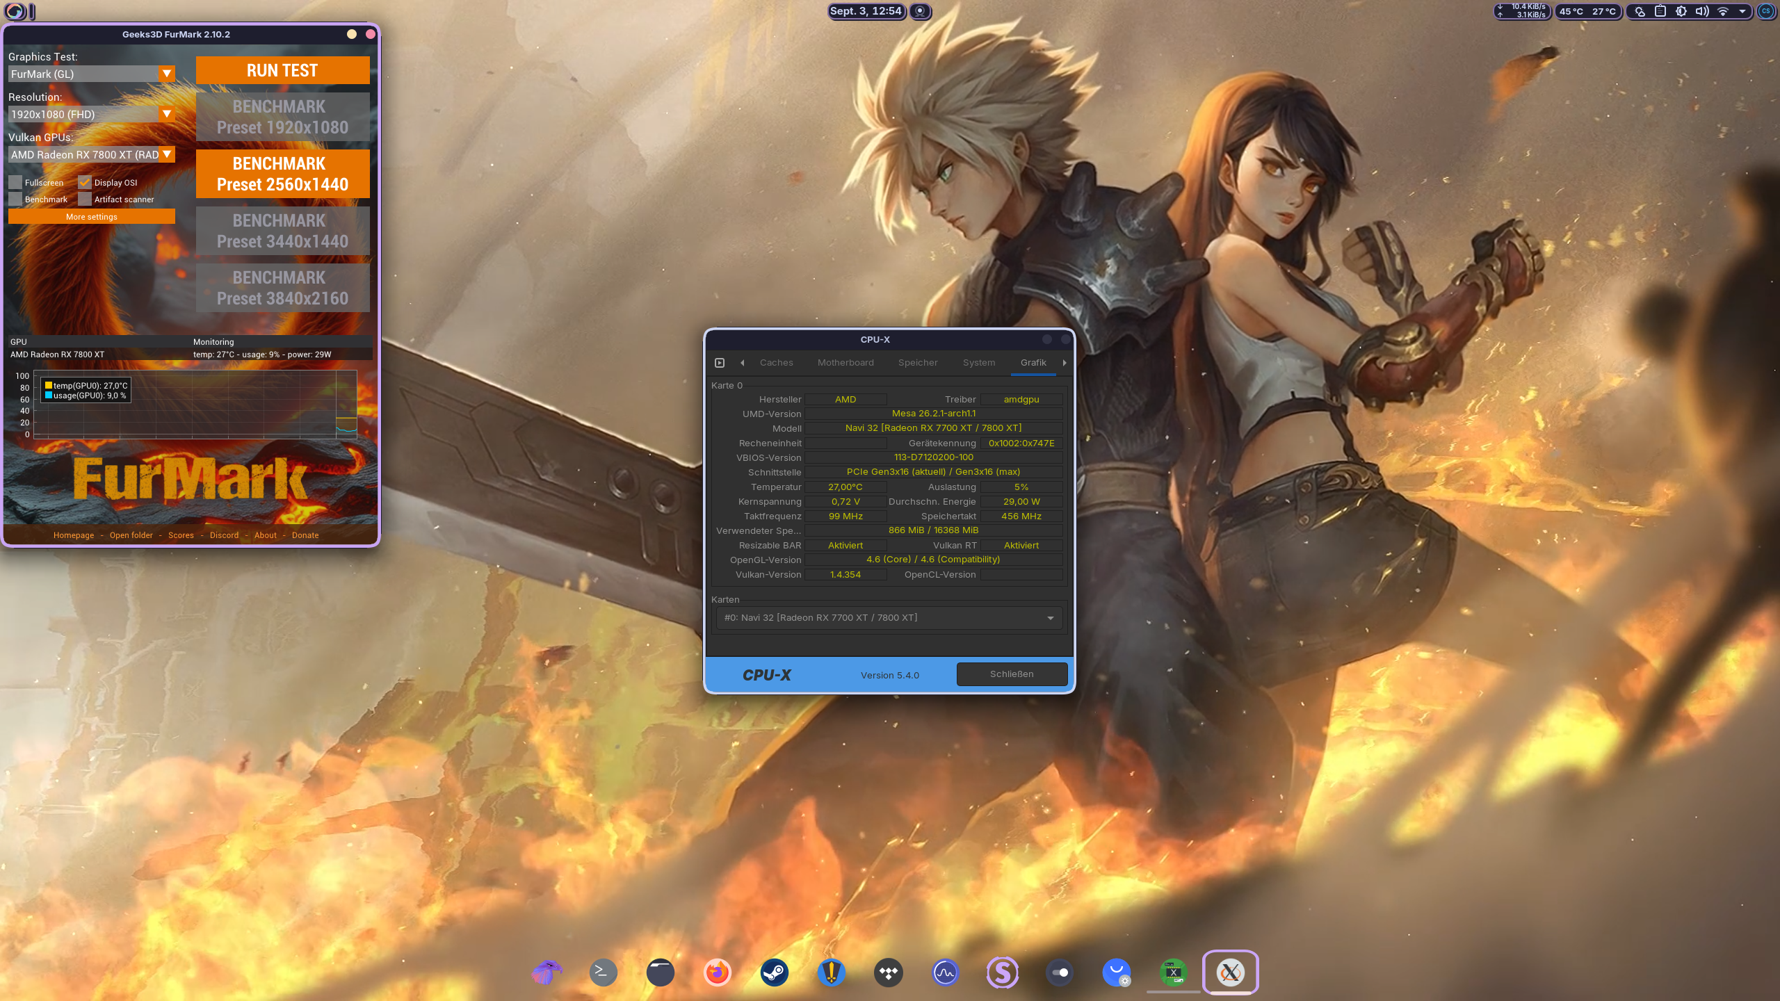Open the About link in FurMark

click(266, 535)
